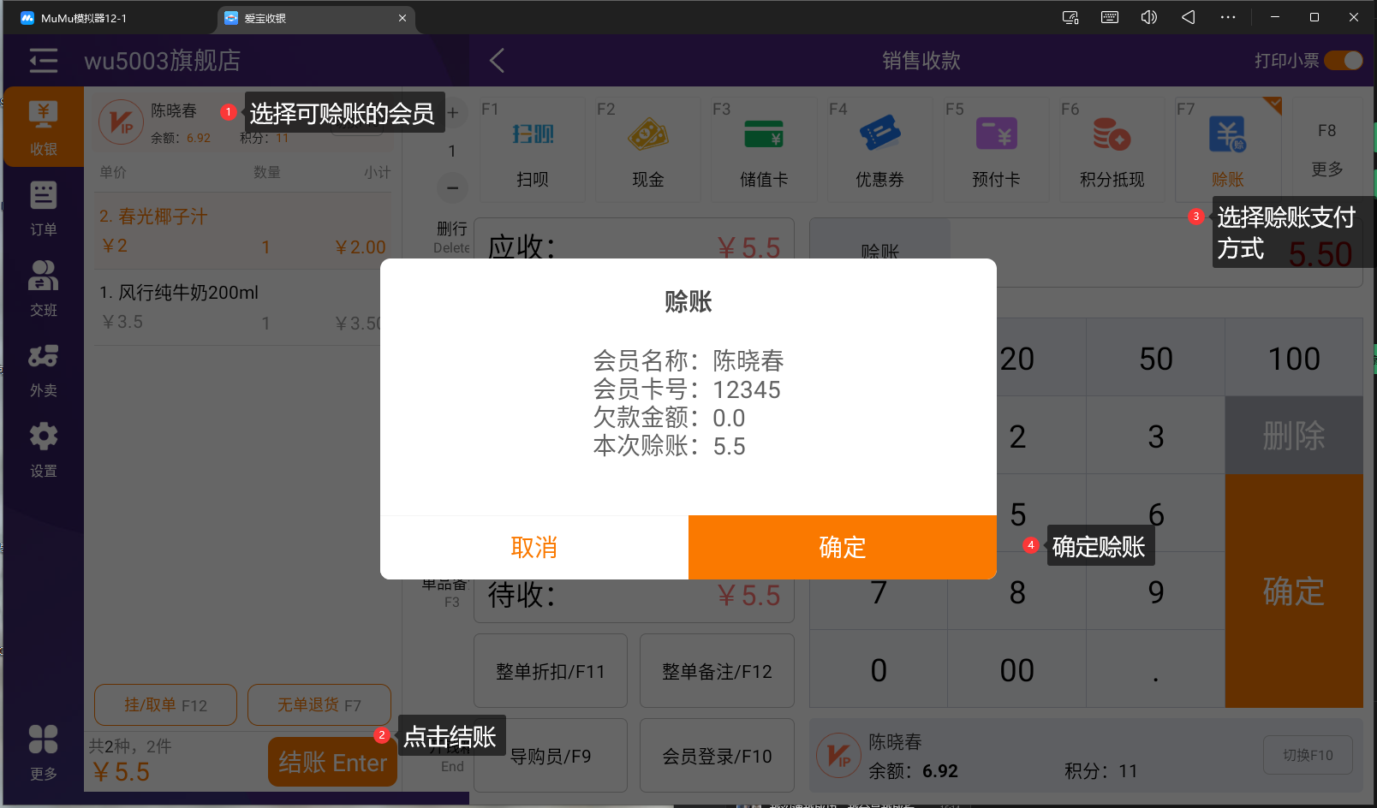The image size is (1377, 808).
Task: Open the hamburger menu beside store name
Action: click(44, 61)
